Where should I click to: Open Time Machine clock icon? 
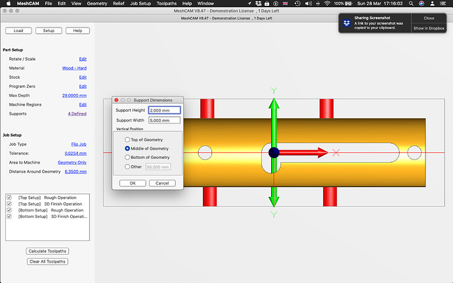click(297, 3)
